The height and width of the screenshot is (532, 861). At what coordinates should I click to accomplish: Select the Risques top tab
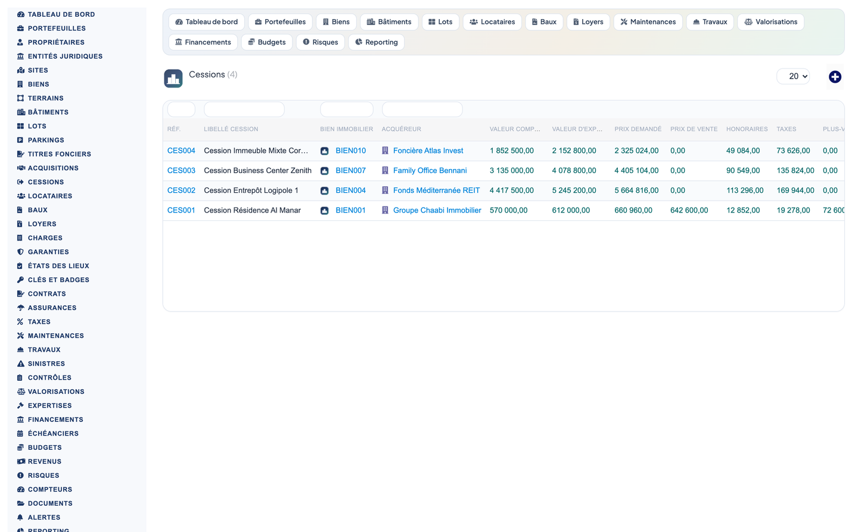(321, 42)
